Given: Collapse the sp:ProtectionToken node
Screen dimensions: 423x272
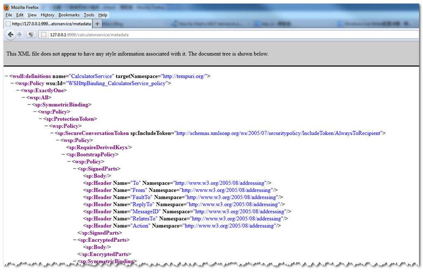Looking at the screenshot, I should pyautogui.click(x=40, y=119).
